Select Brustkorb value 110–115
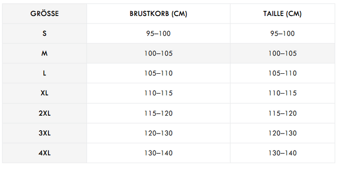The image size is (339, 173). click(159, 93)
